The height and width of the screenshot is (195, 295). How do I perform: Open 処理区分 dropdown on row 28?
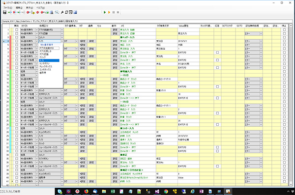coord(62,132)
